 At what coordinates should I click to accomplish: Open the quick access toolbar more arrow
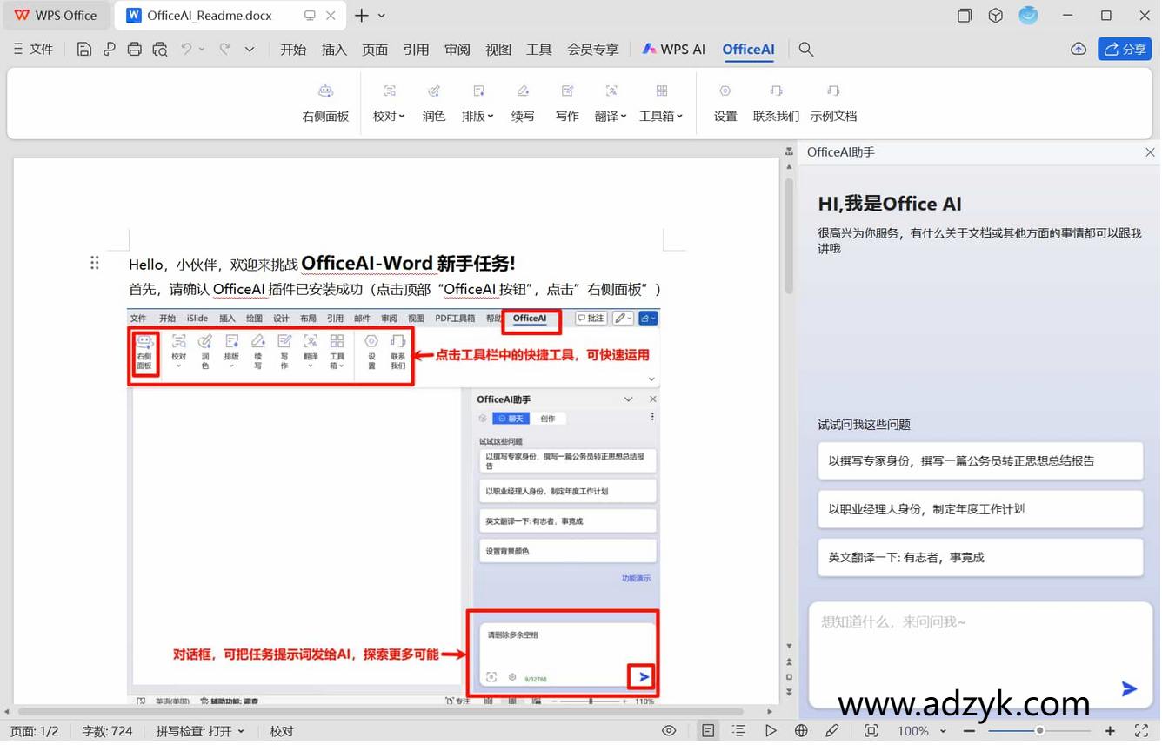click(250, 50)
